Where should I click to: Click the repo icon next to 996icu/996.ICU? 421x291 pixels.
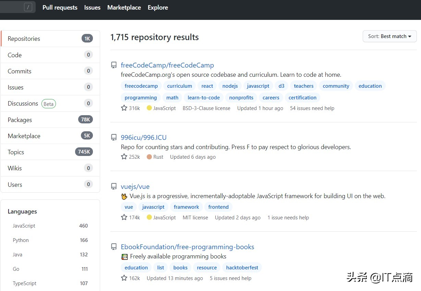pyautogui.click(x=114, y=137)
